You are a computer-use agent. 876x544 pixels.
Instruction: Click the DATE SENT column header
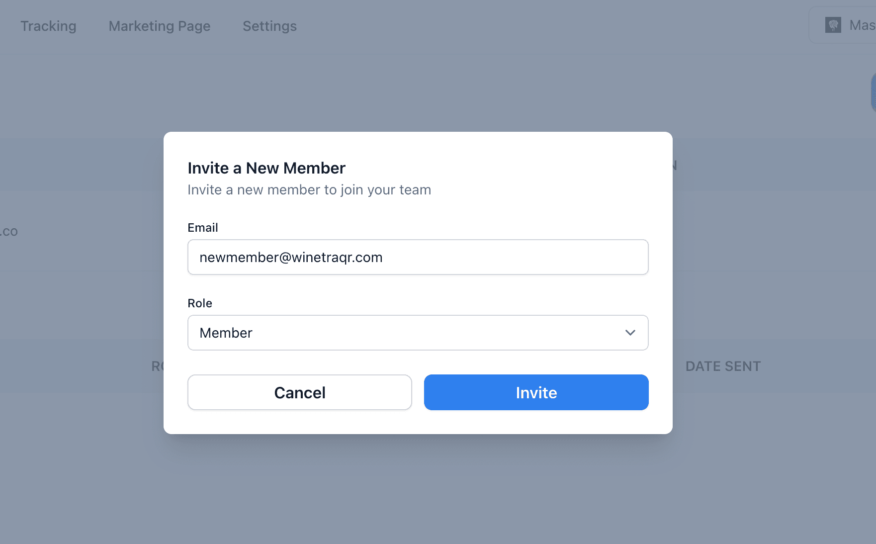tap(723, 366)
